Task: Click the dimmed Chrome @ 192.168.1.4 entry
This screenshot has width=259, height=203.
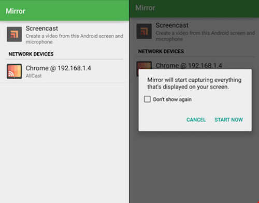Action: 189,66
